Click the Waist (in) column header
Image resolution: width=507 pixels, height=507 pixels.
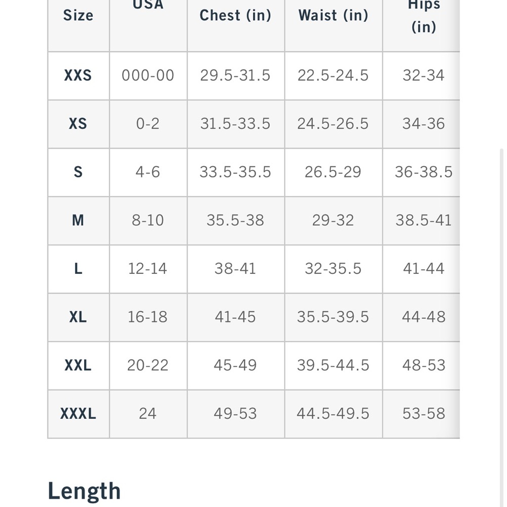(334, 15)
